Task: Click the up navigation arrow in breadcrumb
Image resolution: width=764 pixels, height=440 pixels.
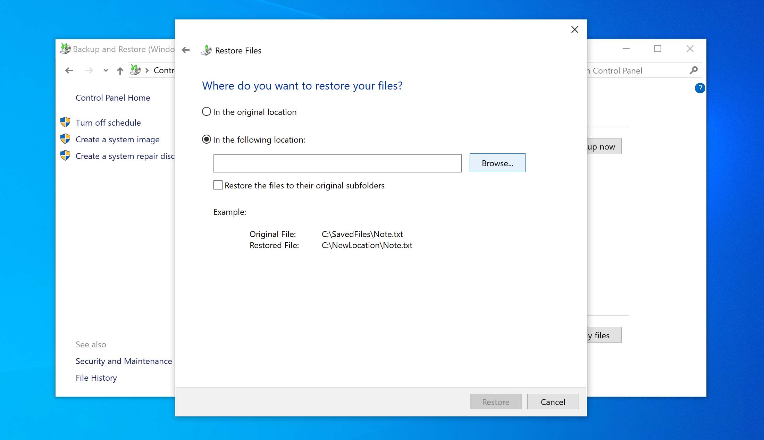Action: [x=120, y=70]
